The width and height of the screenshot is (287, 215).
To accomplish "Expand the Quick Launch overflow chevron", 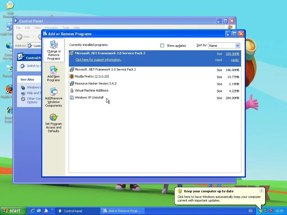I will [x=52, y=209].
